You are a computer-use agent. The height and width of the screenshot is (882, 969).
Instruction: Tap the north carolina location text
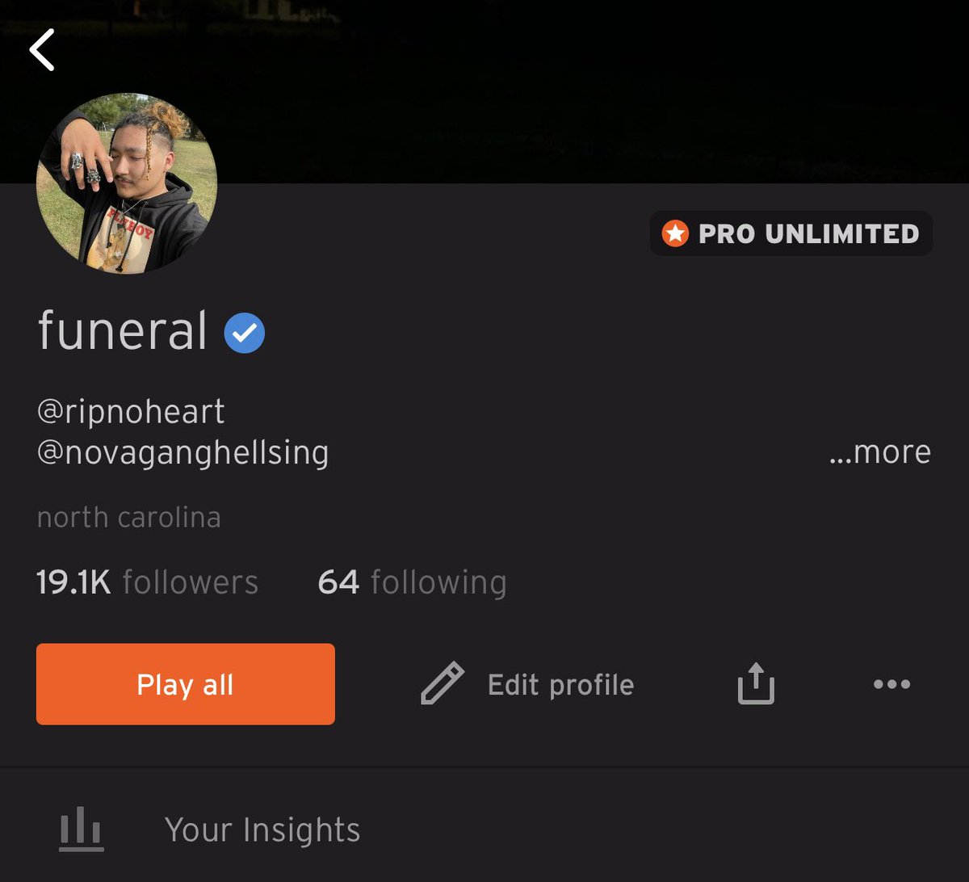(x=129, y=517)
